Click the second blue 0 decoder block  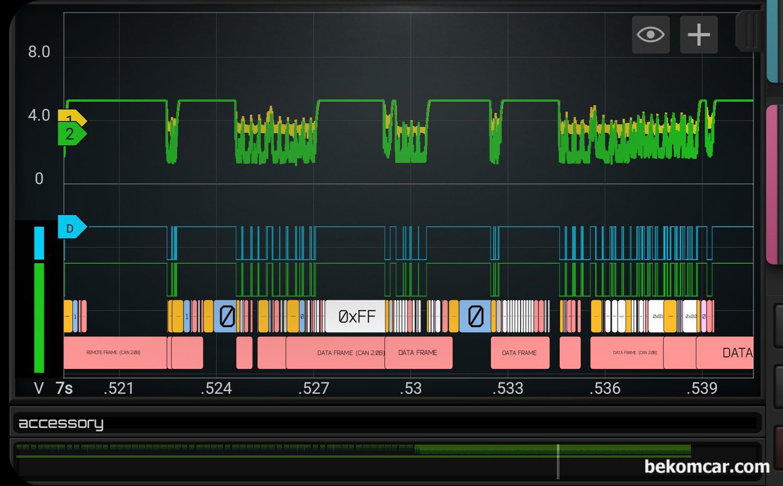click(x=475, y=317)
